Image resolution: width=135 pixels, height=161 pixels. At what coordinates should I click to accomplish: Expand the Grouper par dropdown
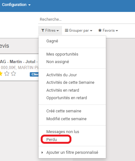click(x=79, y=30)
